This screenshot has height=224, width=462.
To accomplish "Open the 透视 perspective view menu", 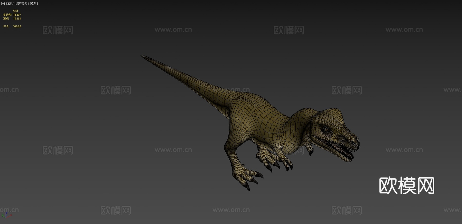I will point(10,3).
